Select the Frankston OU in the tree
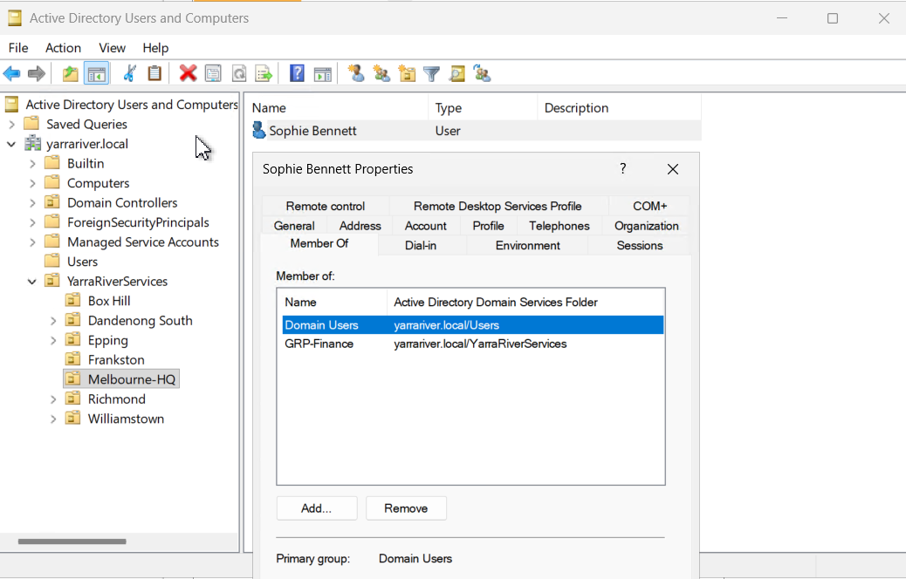 [x=116, y=359]
